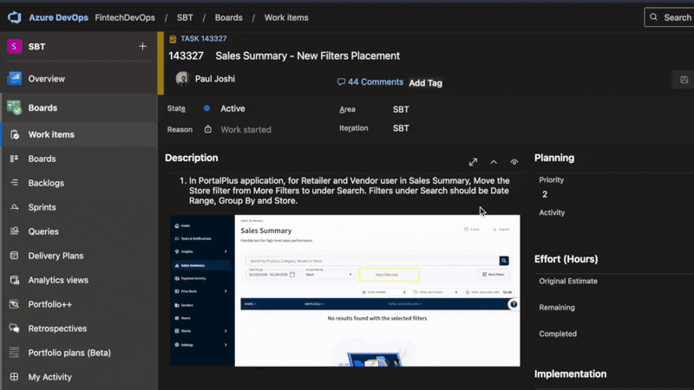The width and height of the screenshot is (694, 390).
Task: Click the Add Tag button
Action: (425, 83)
